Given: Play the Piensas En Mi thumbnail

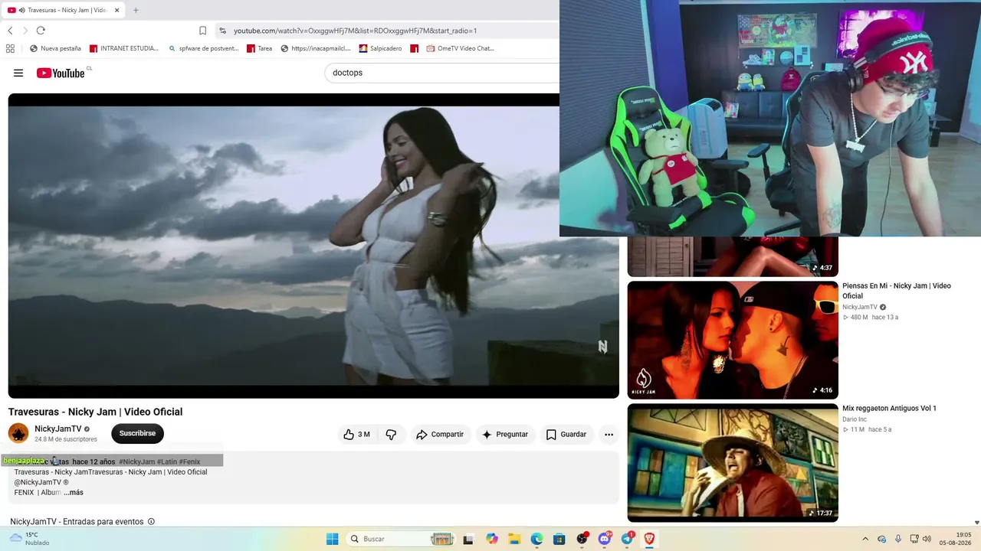Looking at the screenshot, I should (x=733, y=340).
